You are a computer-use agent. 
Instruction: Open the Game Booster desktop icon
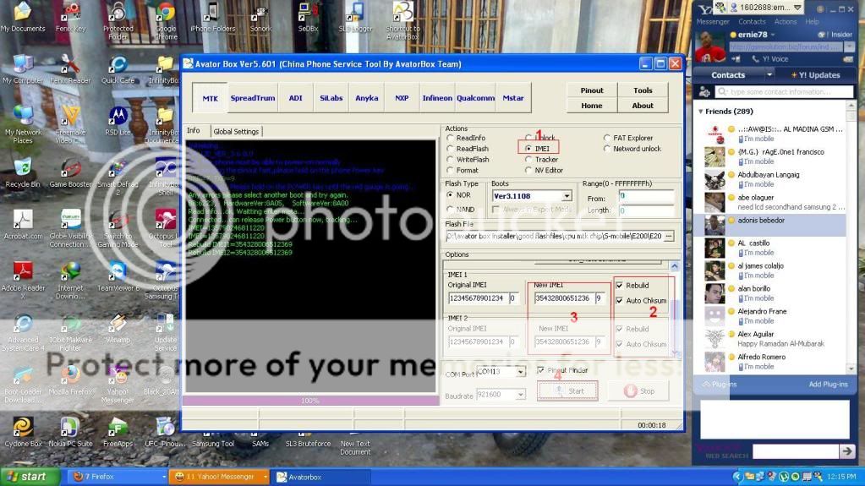(71, 167)
